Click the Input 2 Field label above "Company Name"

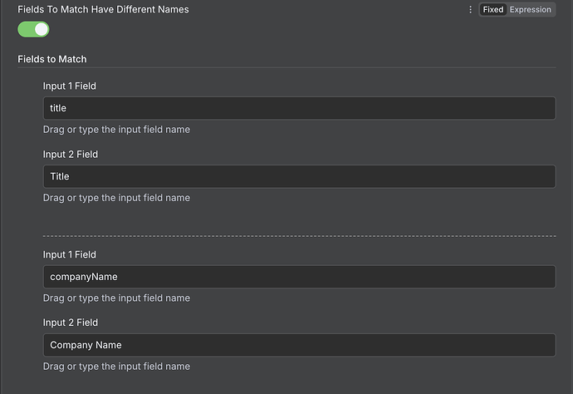coord(71,323)
